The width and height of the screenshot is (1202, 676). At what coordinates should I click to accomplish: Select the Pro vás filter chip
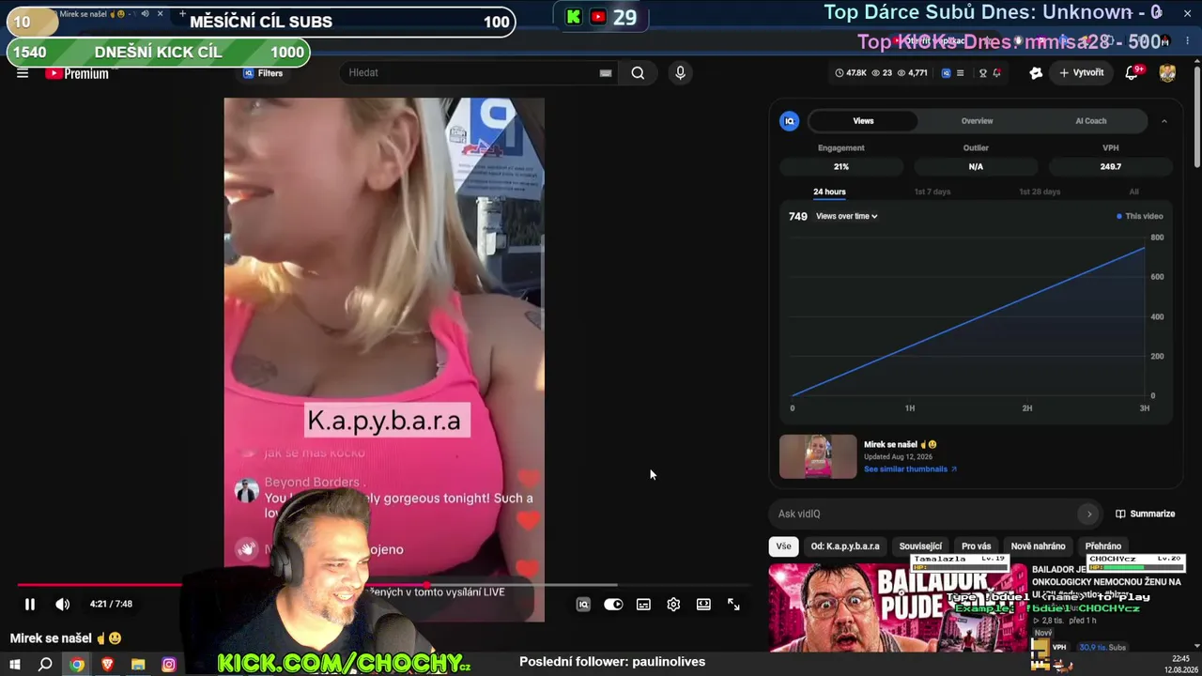[x=977, y=546]
